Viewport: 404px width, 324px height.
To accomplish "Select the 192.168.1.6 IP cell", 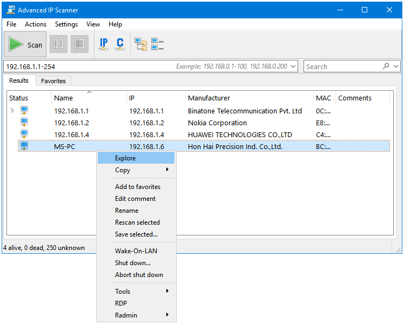I will click(x=146, y=146).
